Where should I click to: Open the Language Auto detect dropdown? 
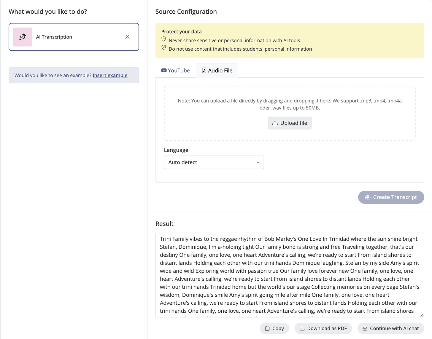214,162
